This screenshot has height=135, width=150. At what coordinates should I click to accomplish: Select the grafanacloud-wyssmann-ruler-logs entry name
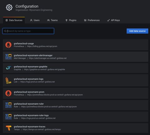point(31,115)
